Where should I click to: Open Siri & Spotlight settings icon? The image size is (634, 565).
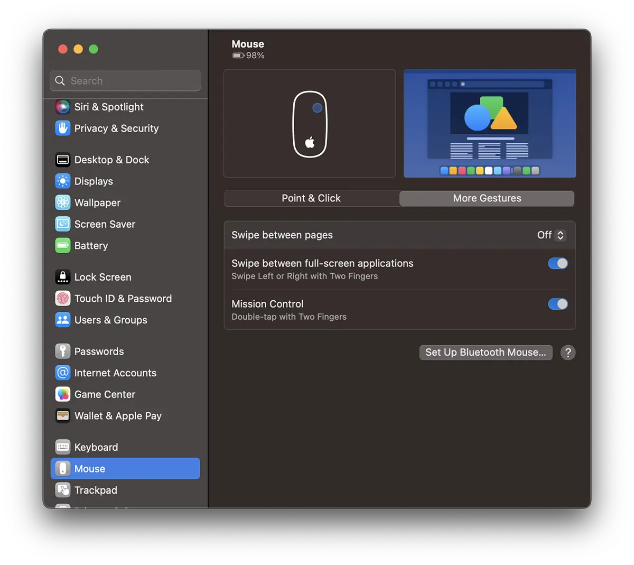(63, 107)
